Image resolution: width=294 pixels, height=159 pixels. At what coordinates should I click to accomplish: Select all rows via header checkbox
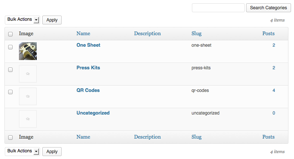point(10,34)
